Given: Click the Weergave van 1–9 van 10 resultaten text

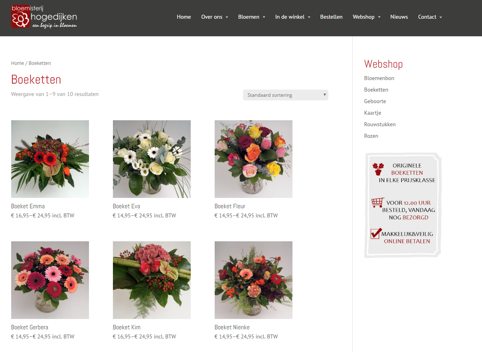Looking at the screenshot, I should tap(55, 94).
